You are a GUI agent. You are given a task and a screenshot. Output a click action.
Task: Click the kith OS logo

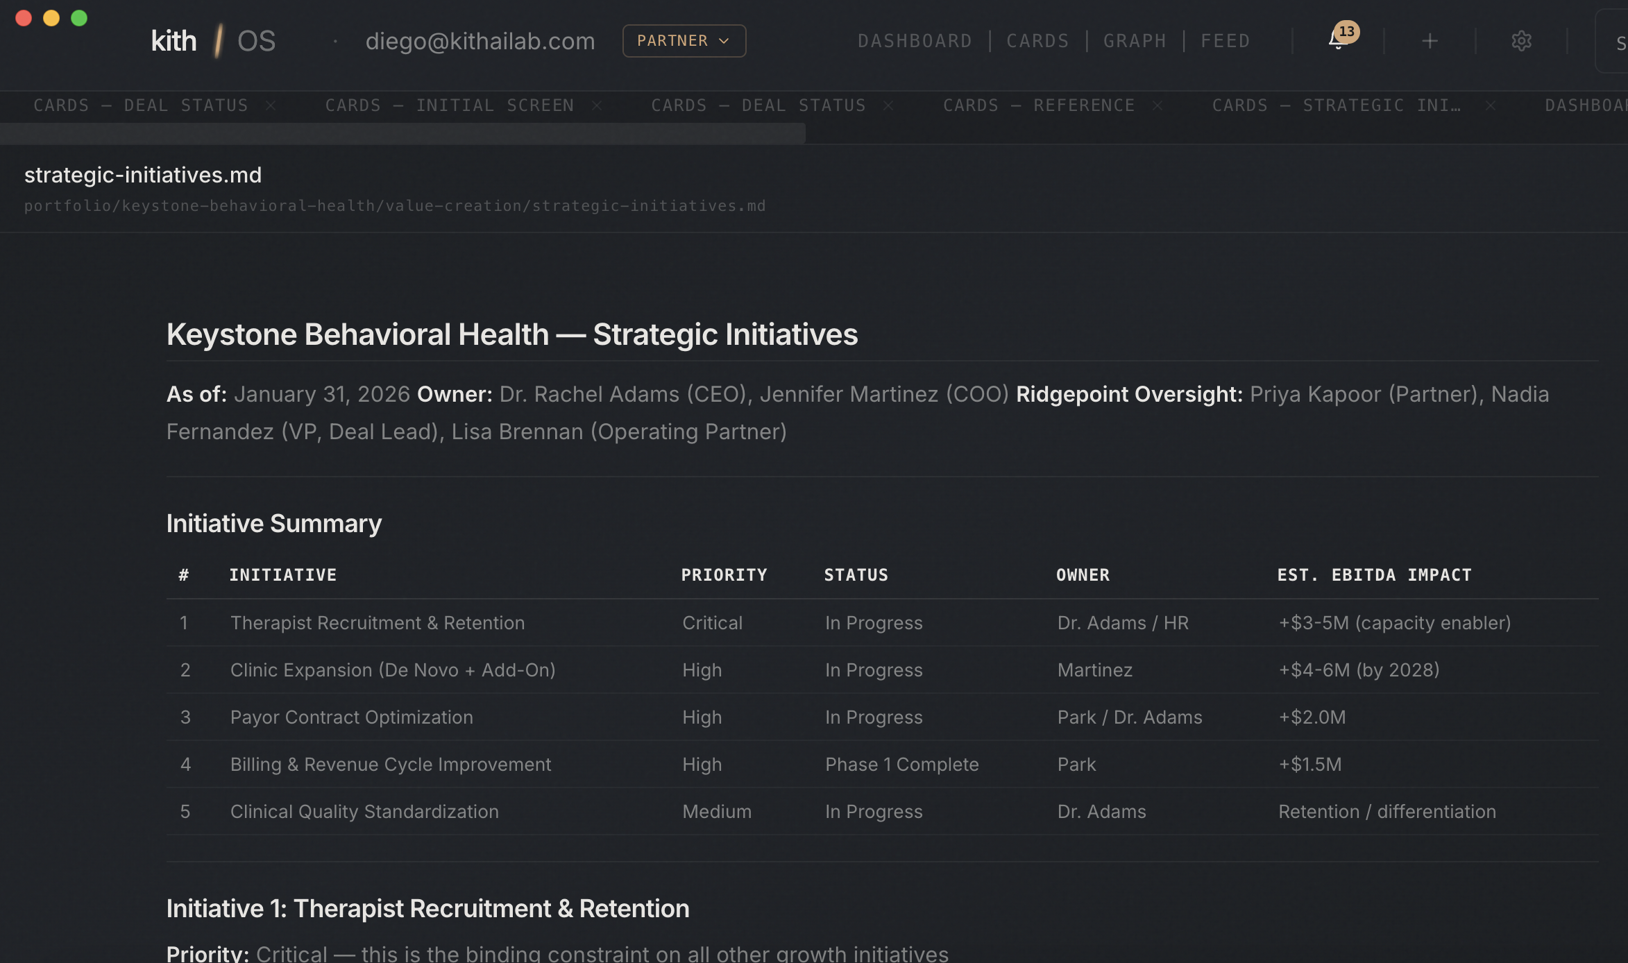coord(212,40)
